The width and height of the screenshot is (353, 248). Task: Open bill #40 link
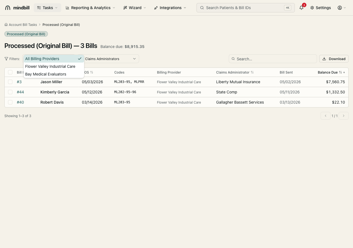pos(20,102)
